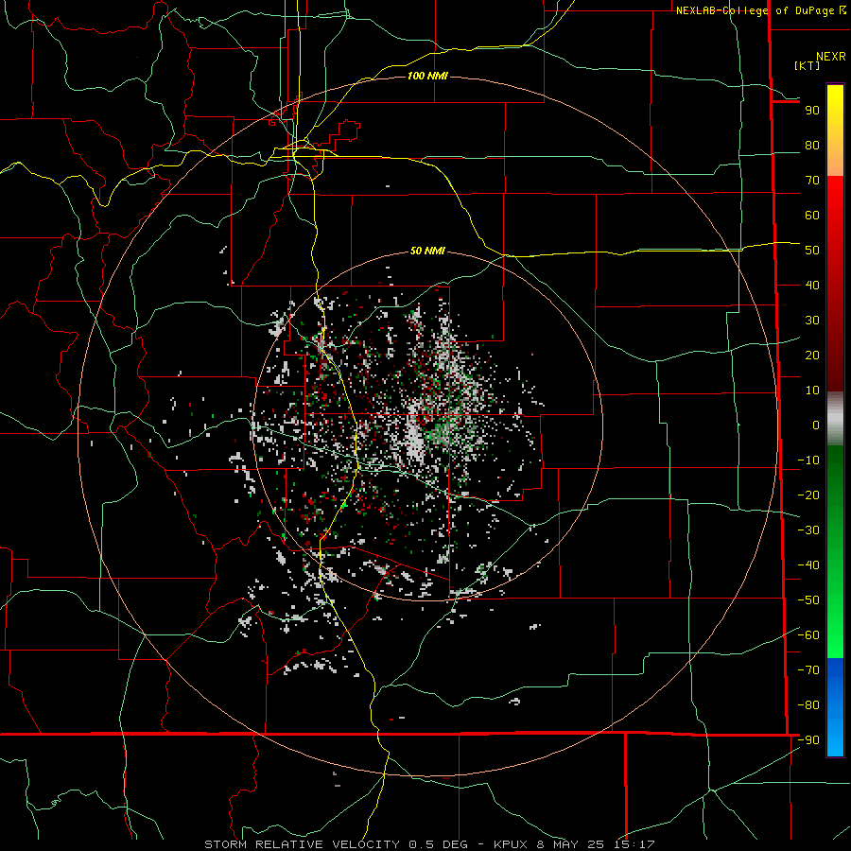Click the -10 scale value
The width and height of the screenshot is (851, 851).
(808, 460)
